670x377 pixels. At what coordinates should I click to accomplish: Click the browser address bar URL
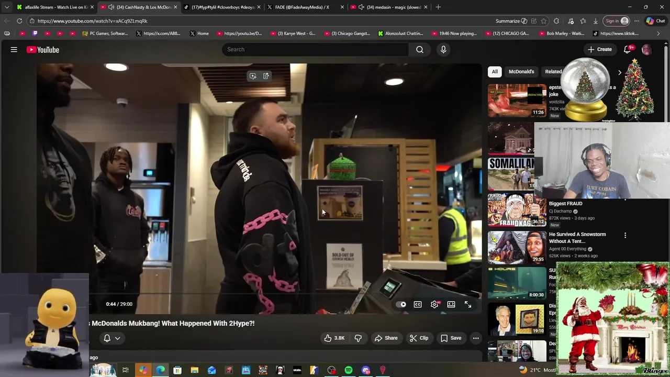93,21
